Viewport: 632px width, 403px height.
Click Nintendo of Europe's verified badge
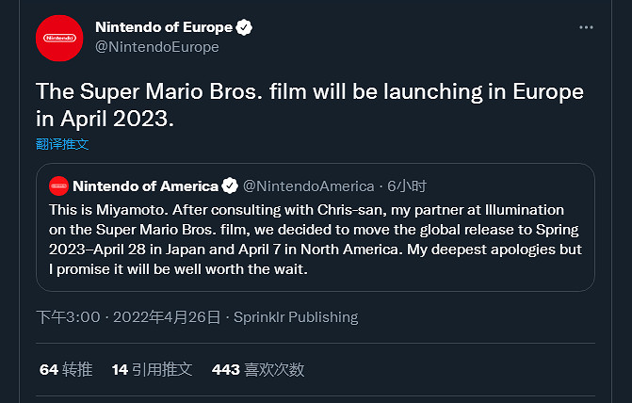[x=243, y=26]
